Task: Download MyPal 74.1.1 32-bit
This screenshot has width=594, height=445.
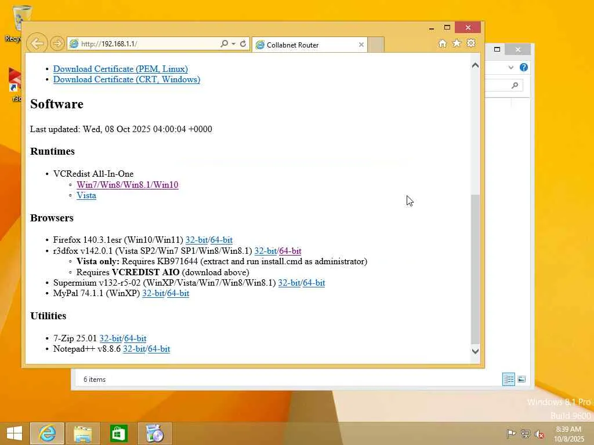Action: tap(153, 293)
